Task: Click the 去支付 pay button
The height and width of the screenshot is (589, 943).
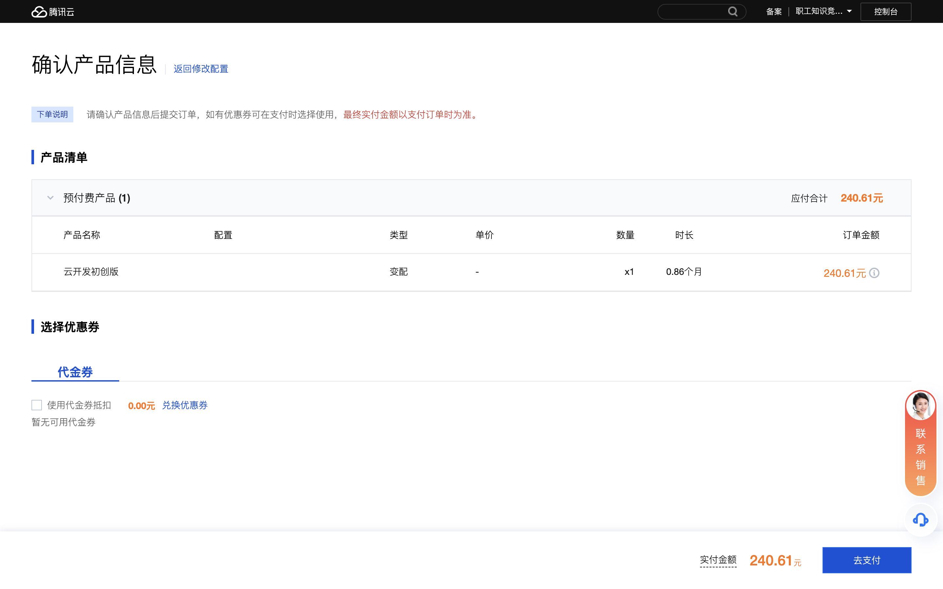Action: (867, 560)
